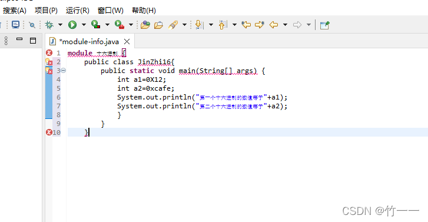This screenshot has width=428, height=222.
Task: Open the 项目(P) menu
Action: (x=46, y=11)
